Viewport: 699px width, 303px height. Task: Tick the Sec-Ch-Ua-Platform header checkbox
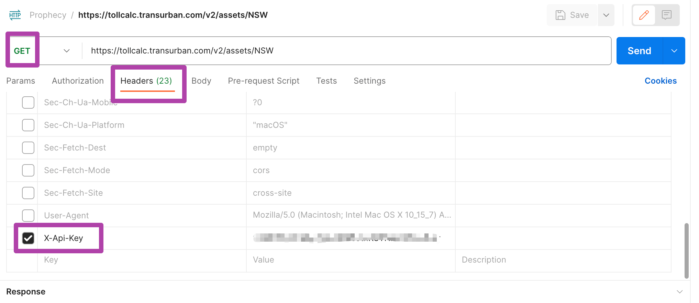coord(28,125)
